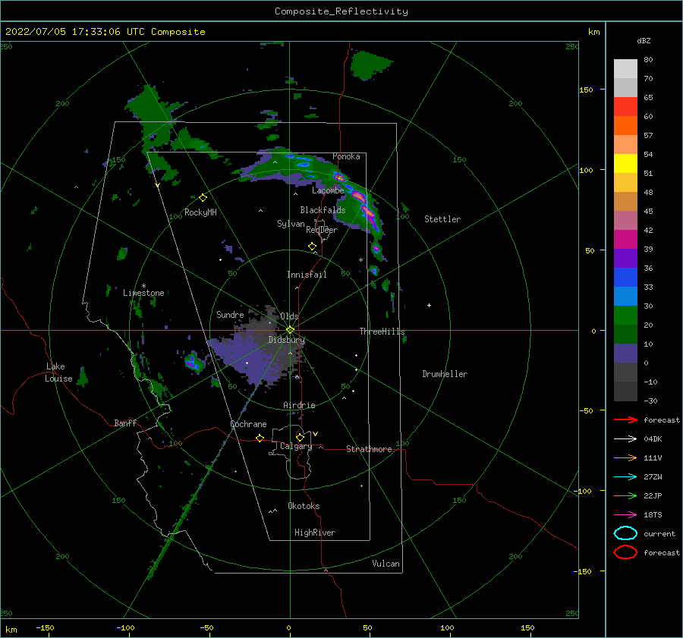The image size is (683, 638).
Task: Click the Okotoks label
Action: point(304,506)
